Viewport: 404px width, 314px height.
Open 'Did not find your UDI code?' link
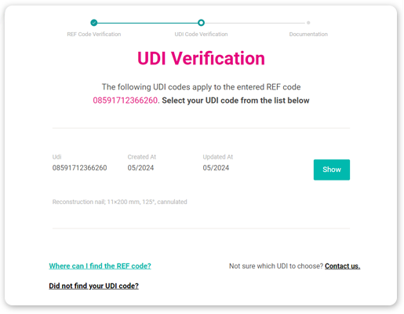pos(93,286)
